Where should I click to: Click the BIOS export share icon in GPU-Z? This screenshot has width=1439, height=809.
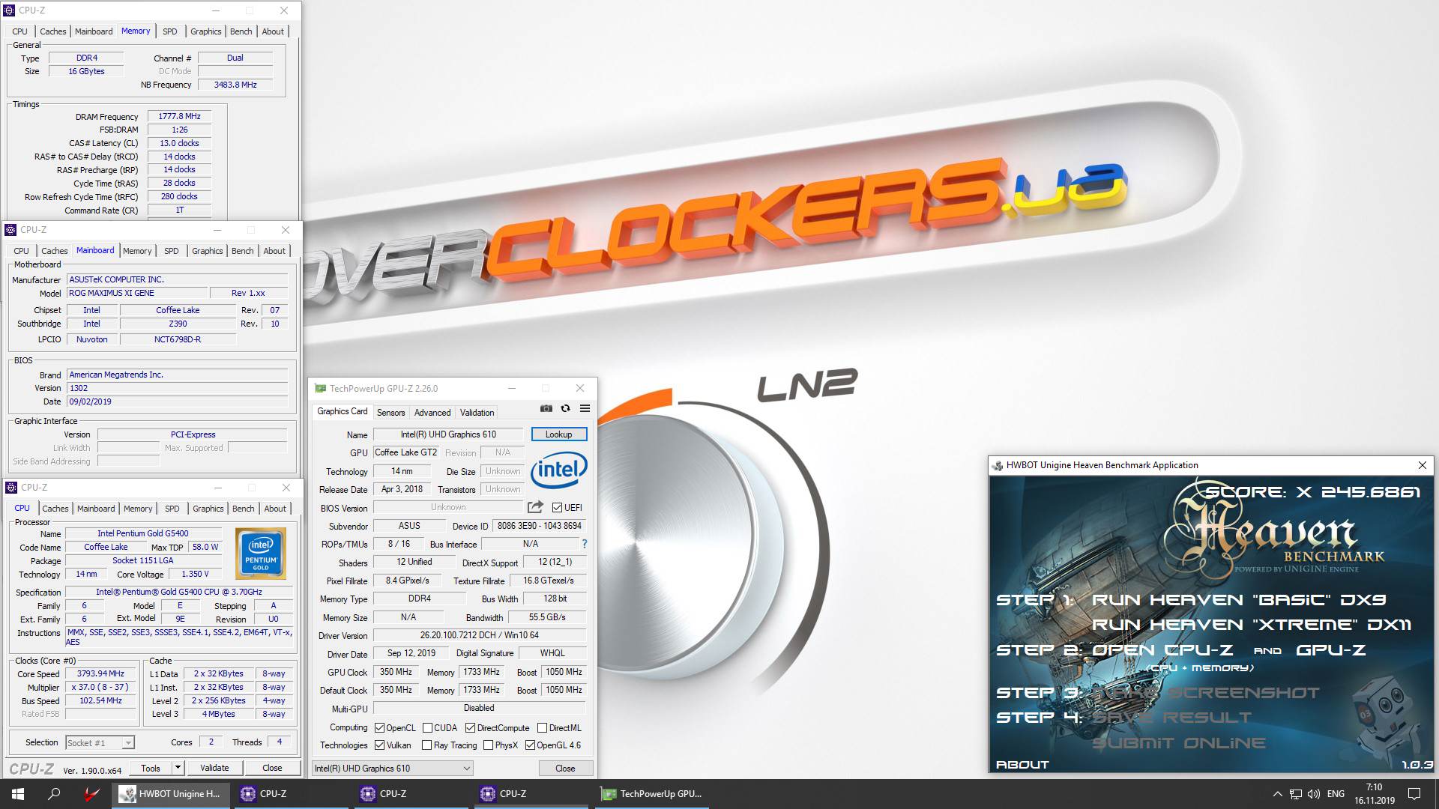click(x=535, y=507)
